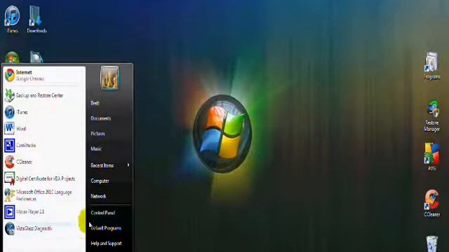449x252 pixels.
Task: Select VistaGlazz Diagnostic label
Action: [34, 229]
